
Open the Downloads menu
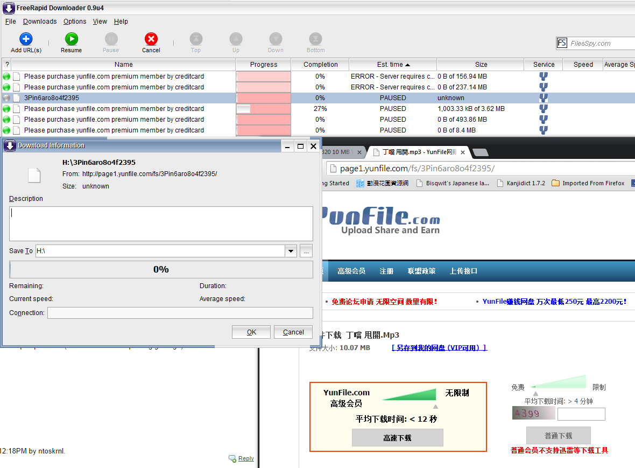40,22
